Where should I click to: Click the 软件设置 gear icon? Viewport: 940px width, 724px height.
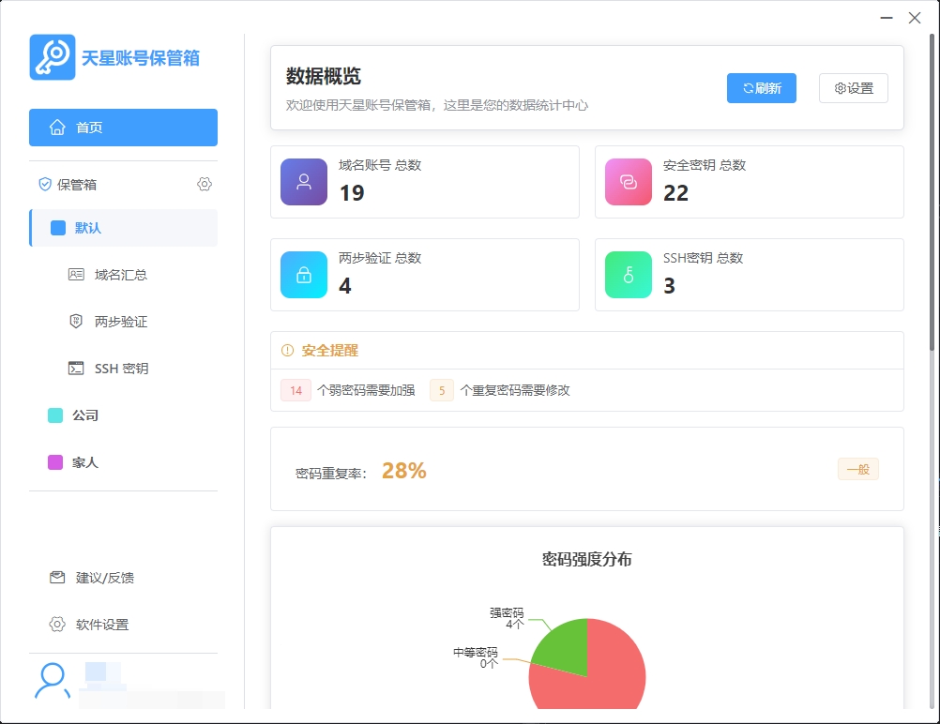pyautogui.click(x=57, y=624)
